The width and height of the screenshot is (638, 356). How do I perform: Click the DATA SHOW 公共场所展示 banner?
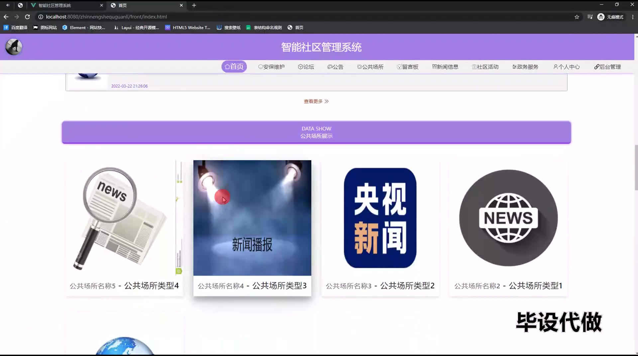coord(316,132)
